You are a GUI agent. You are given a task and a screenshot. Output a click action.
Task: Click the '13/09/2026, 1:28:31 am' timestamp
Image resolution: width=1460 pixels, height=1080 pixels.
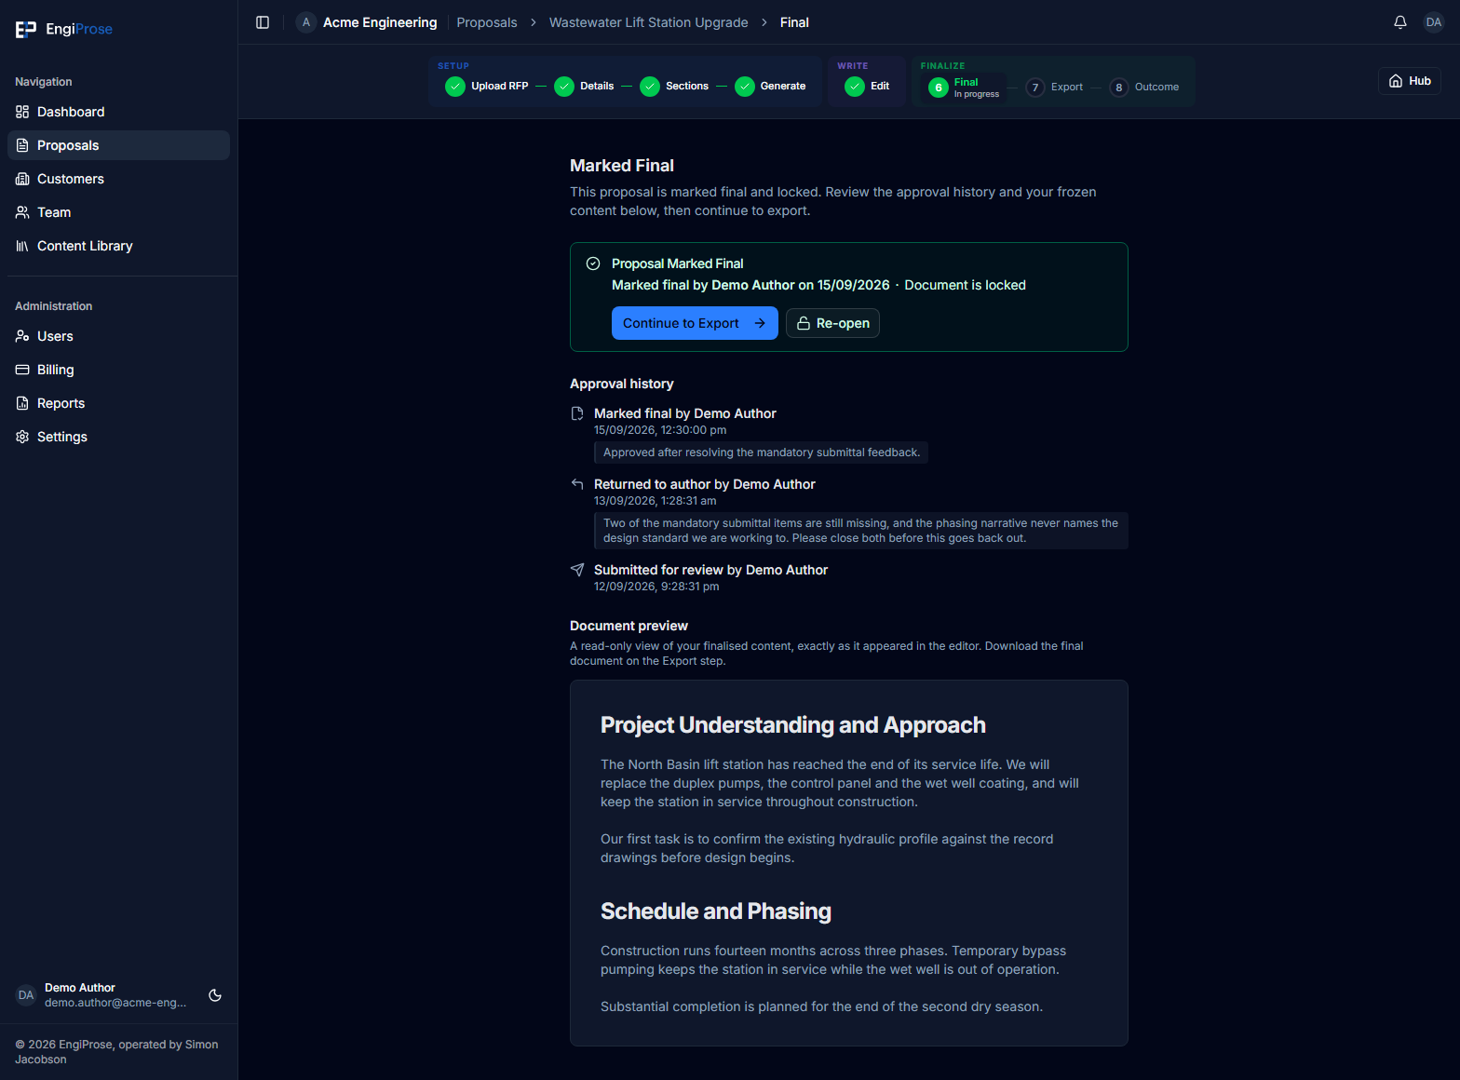(x=656, y=501)
